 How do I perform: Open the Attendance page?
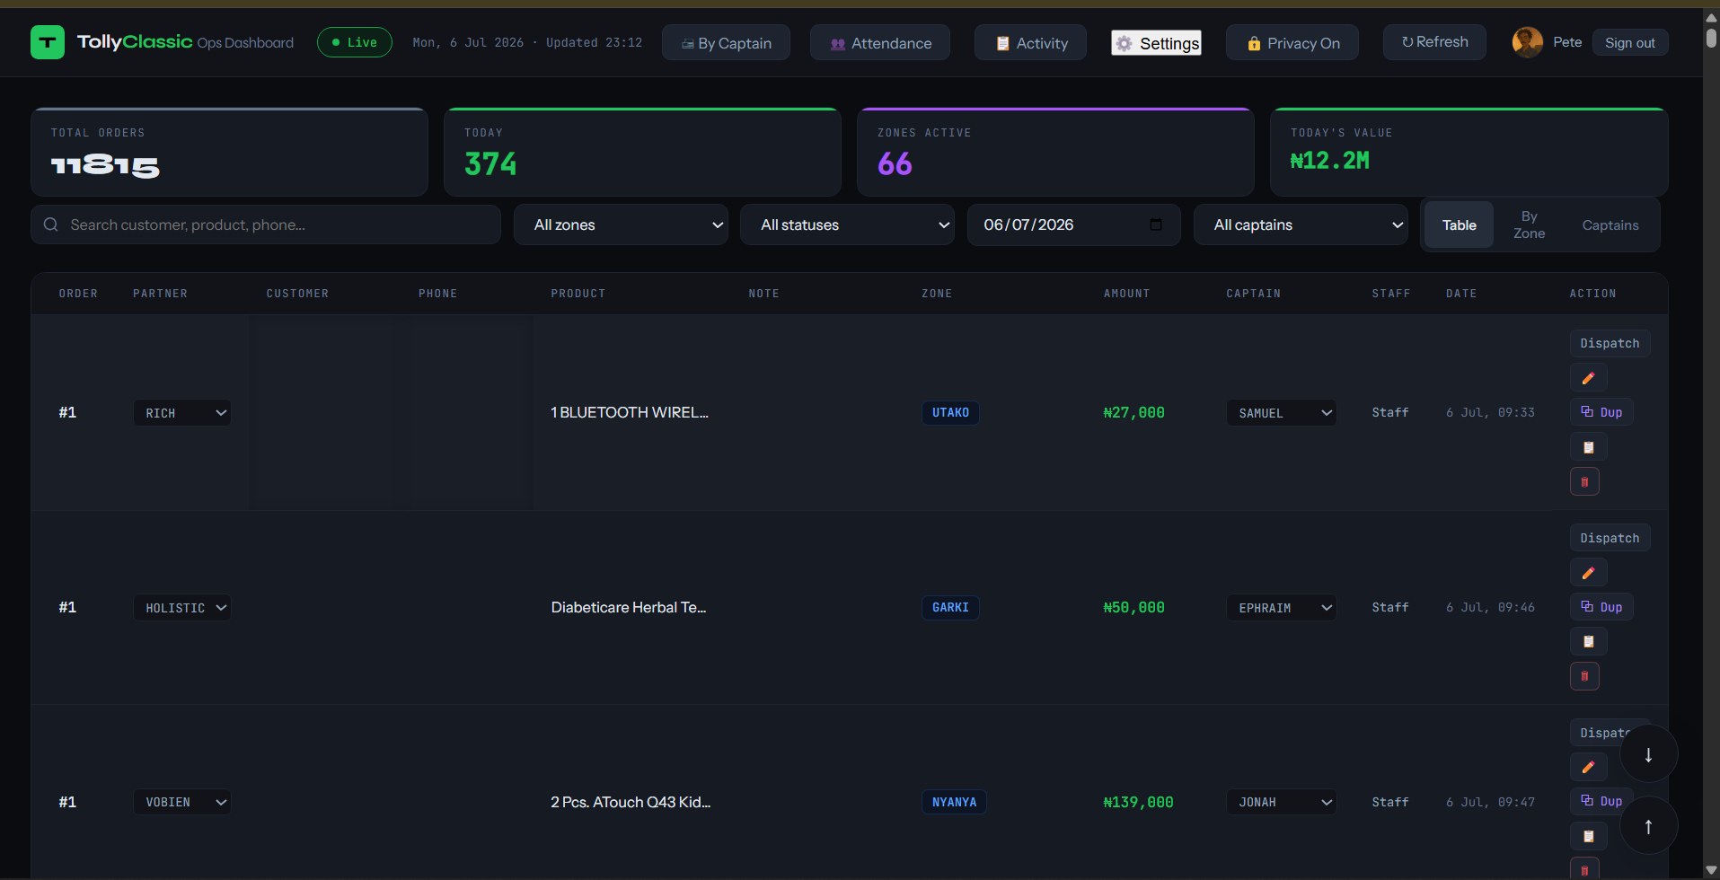pos(880,43)
